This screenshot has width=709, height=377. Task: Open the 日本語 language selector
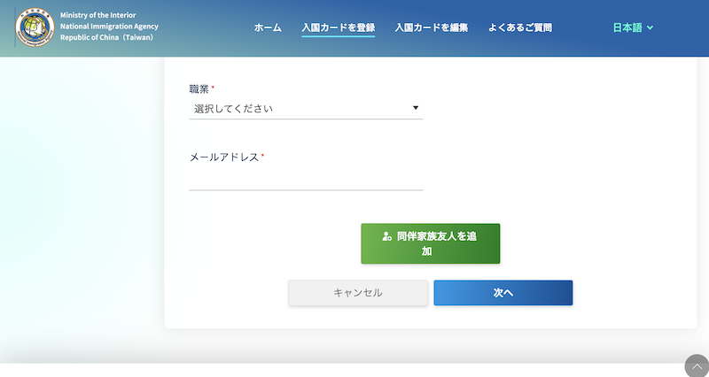pos(633,27)
